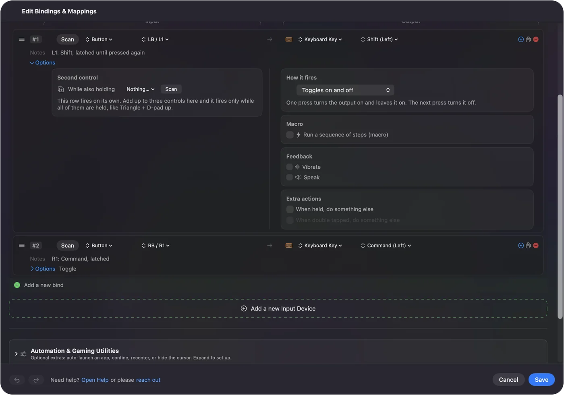Cancel editing bindings

pyautogui.click(x=508, y=380)
